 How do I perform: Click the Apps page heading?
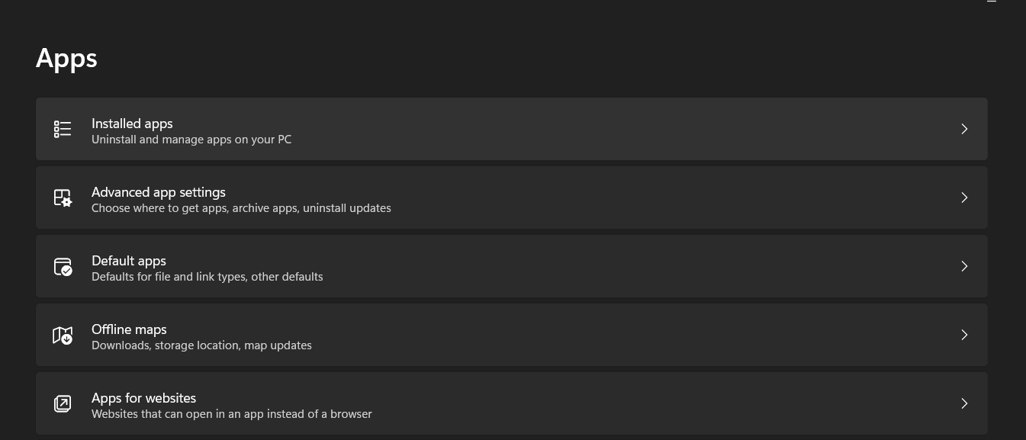point(66,58)
